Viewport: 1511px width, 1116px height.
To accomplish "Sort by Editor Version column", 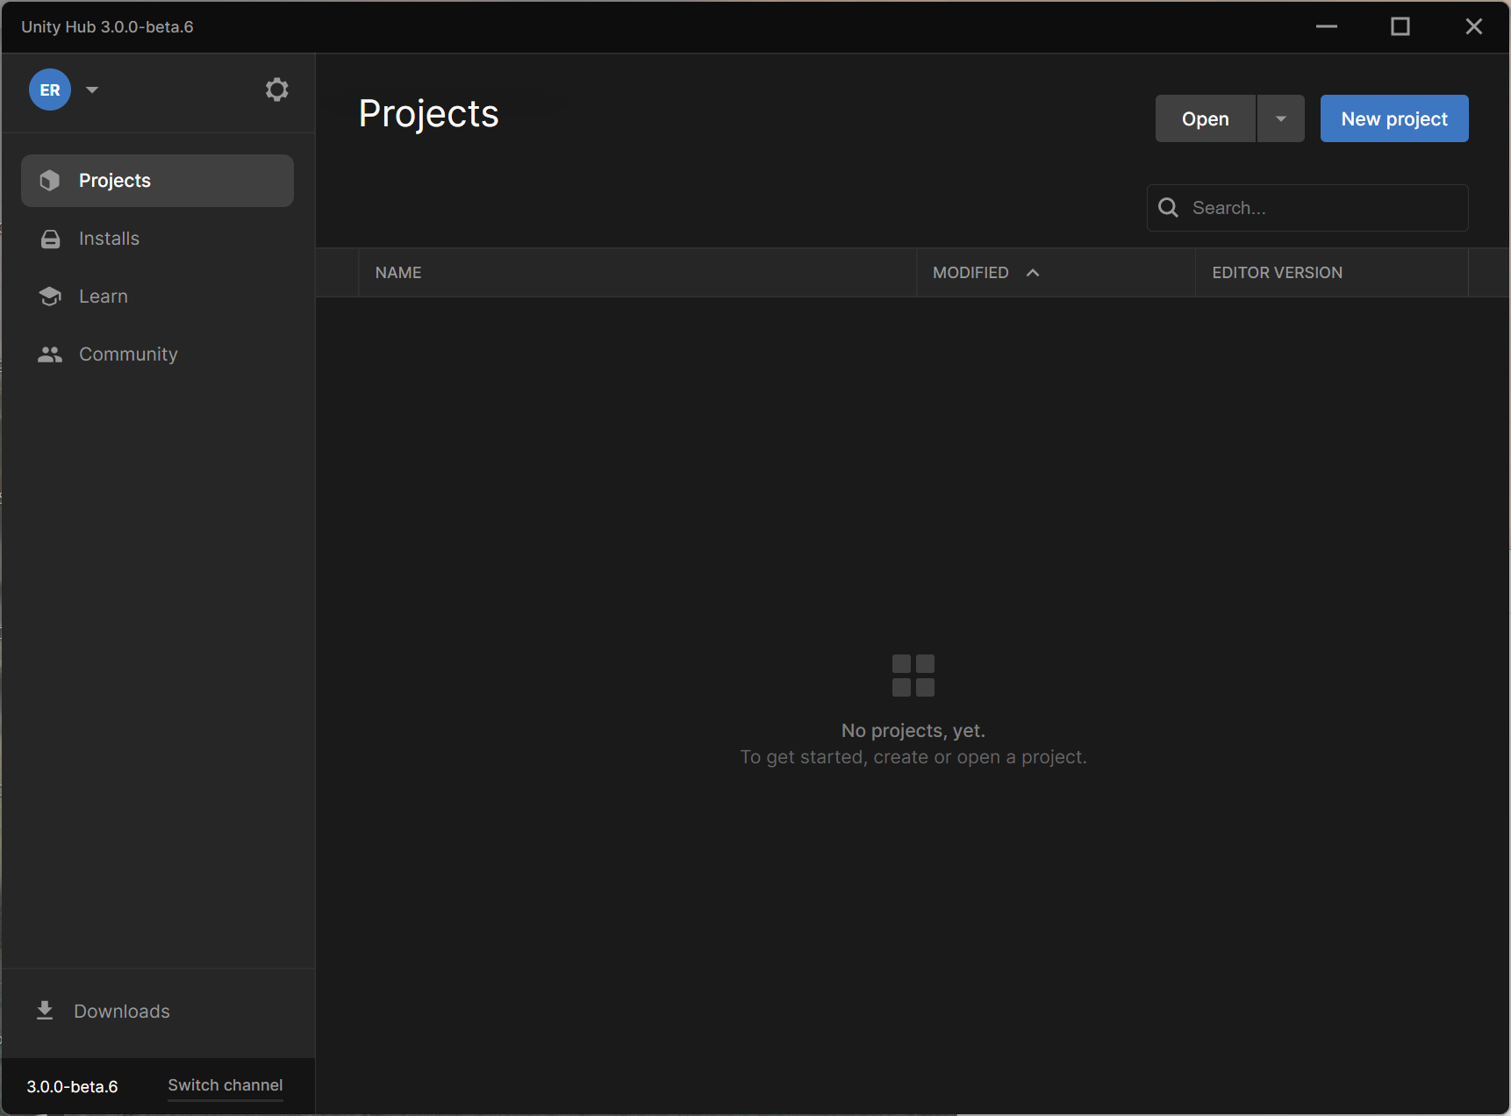I will 1277,272.
